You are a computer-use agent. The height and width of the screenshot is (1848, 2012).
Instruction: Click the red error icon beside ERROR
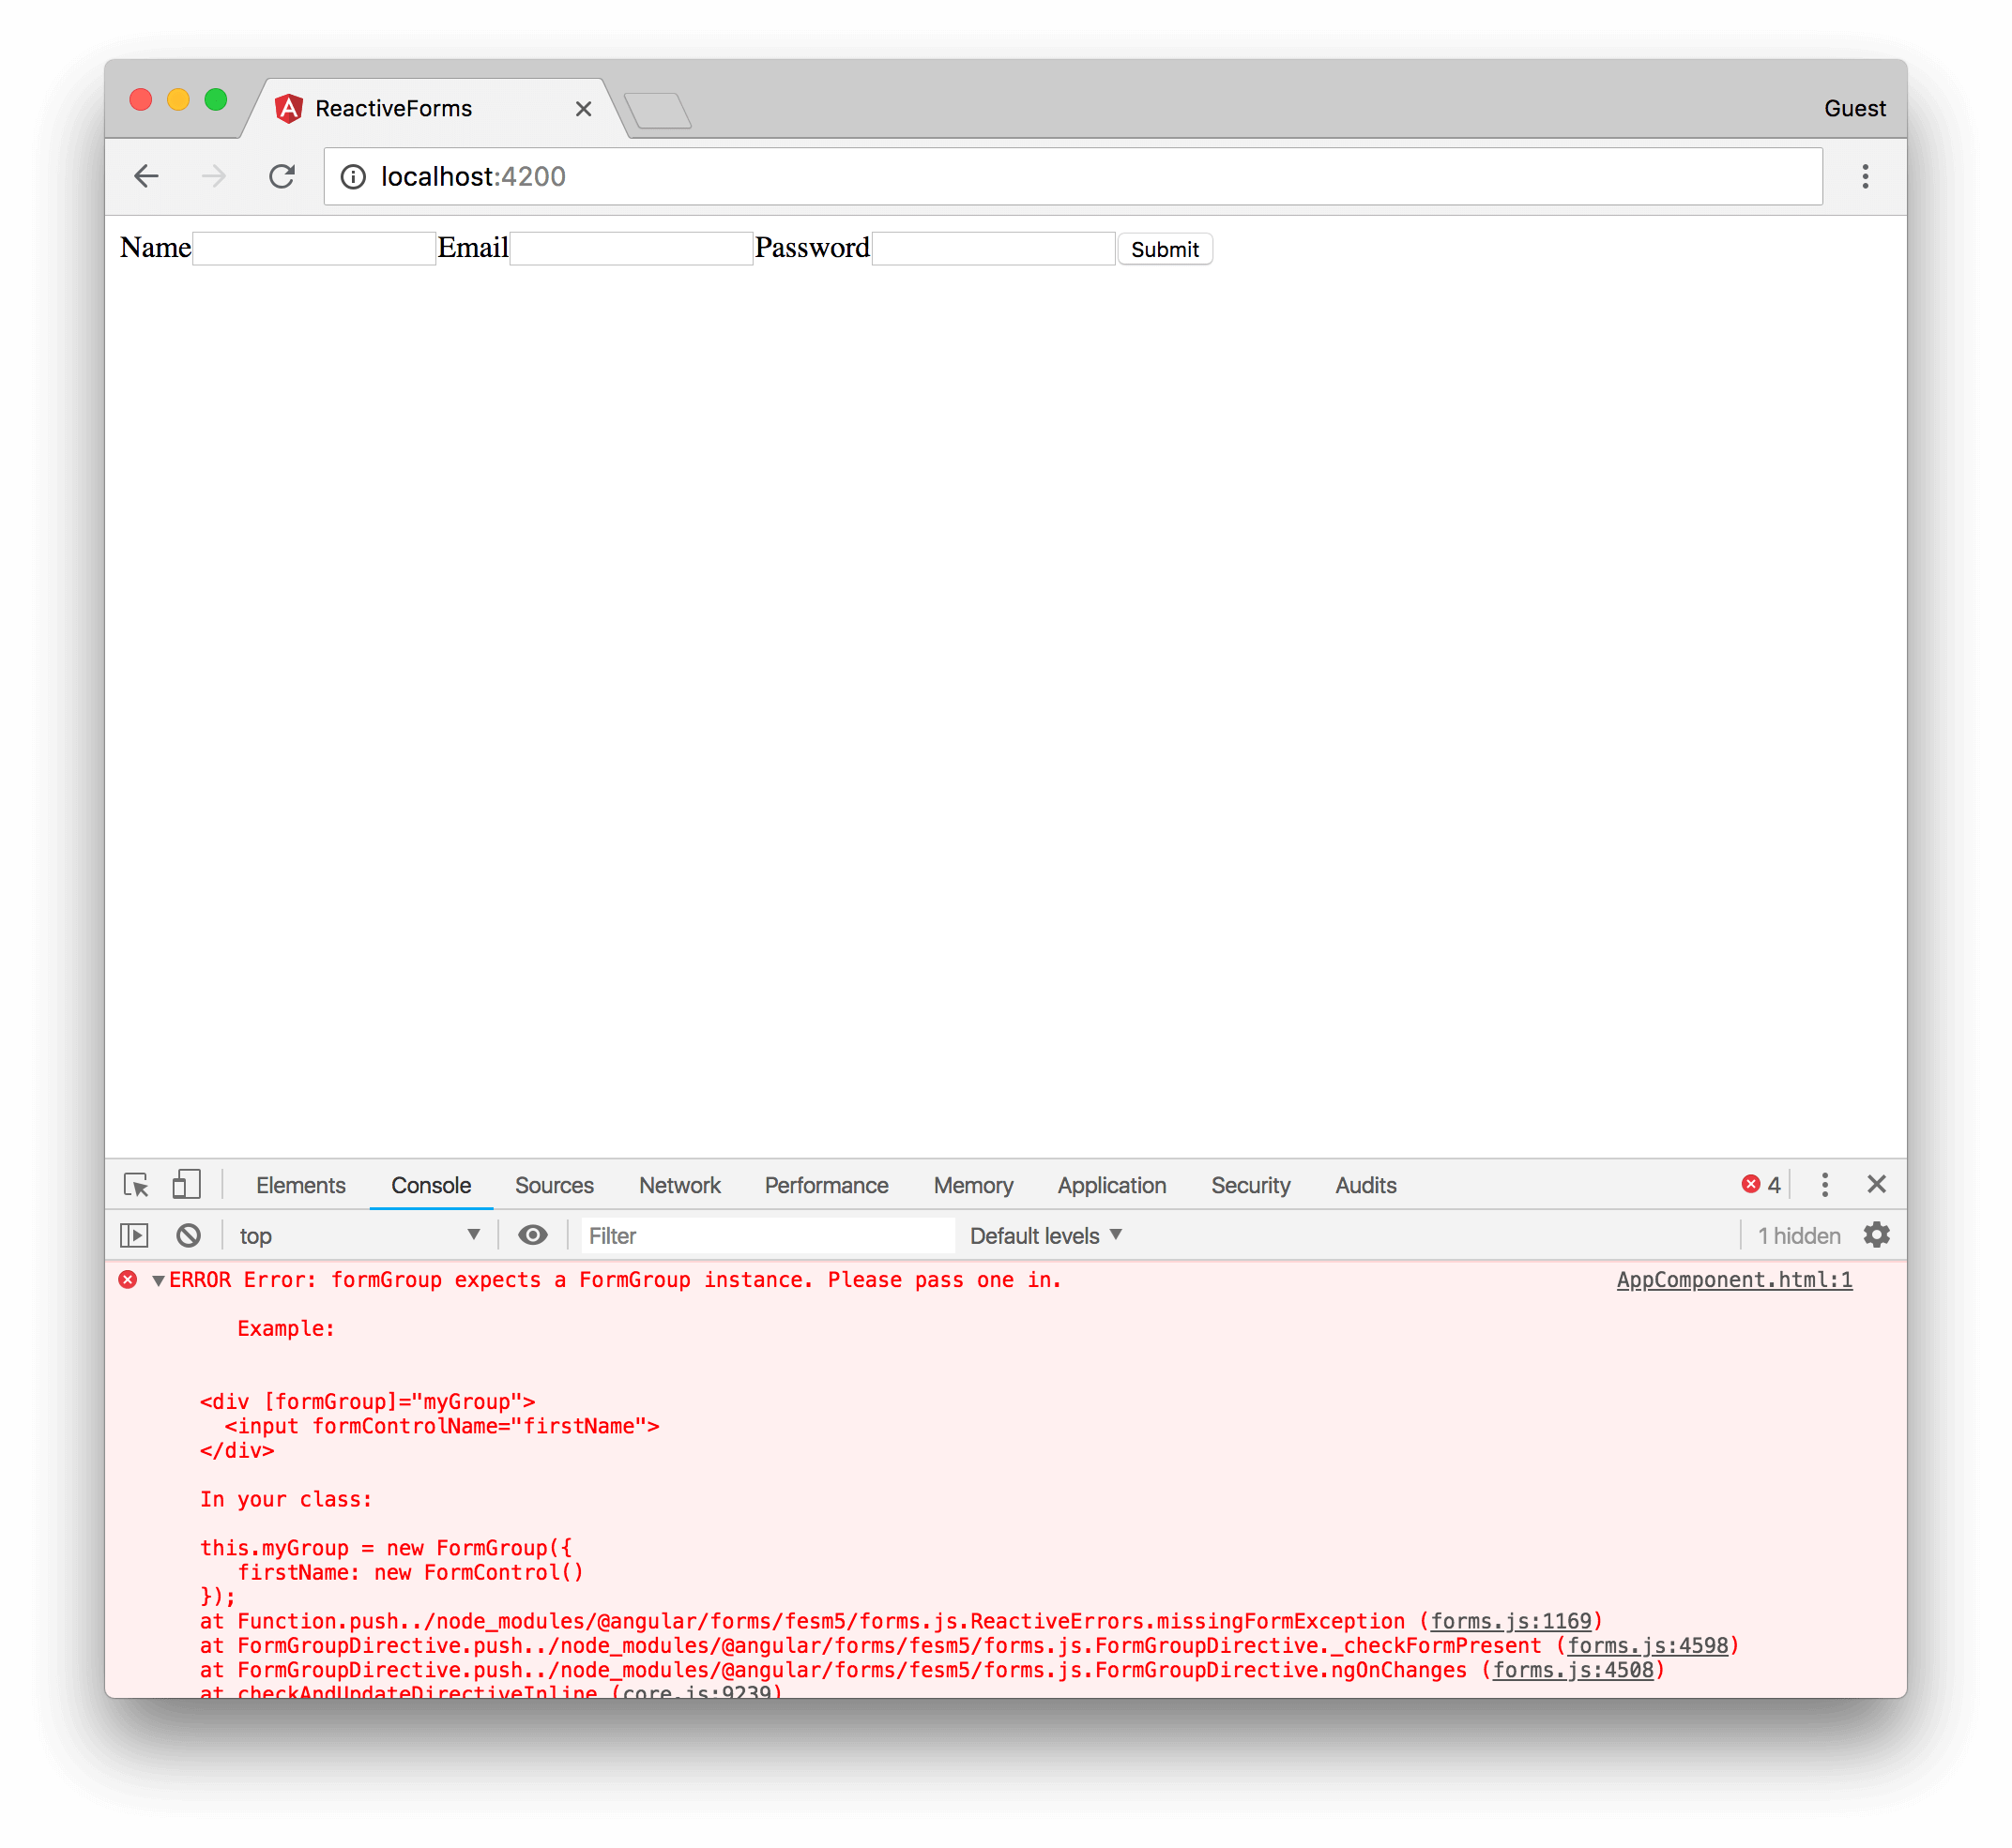[128, 1280]
